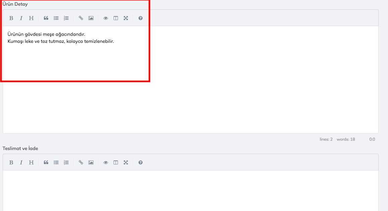This screenshot has height=211, width=388.
Task: Insert link in Teslimat ve İade editor
Action: (81, 162)
